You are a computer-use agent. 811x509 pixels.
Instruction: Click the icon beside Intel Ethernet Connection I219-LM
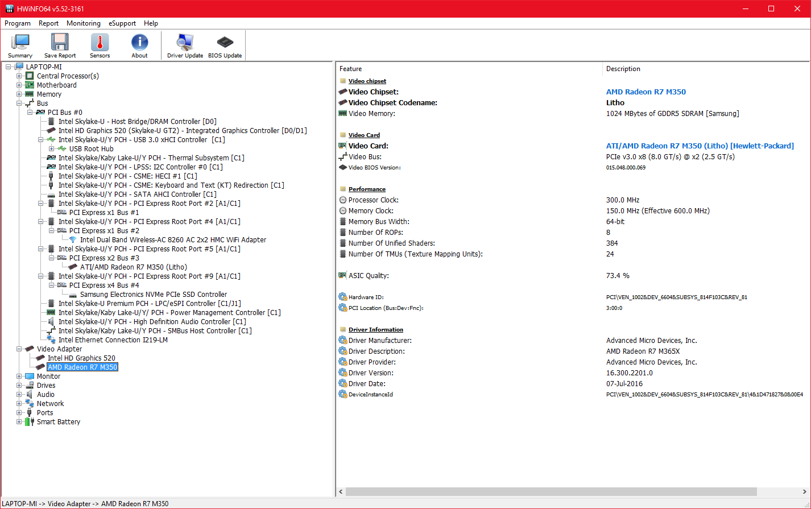coord(51,340)
